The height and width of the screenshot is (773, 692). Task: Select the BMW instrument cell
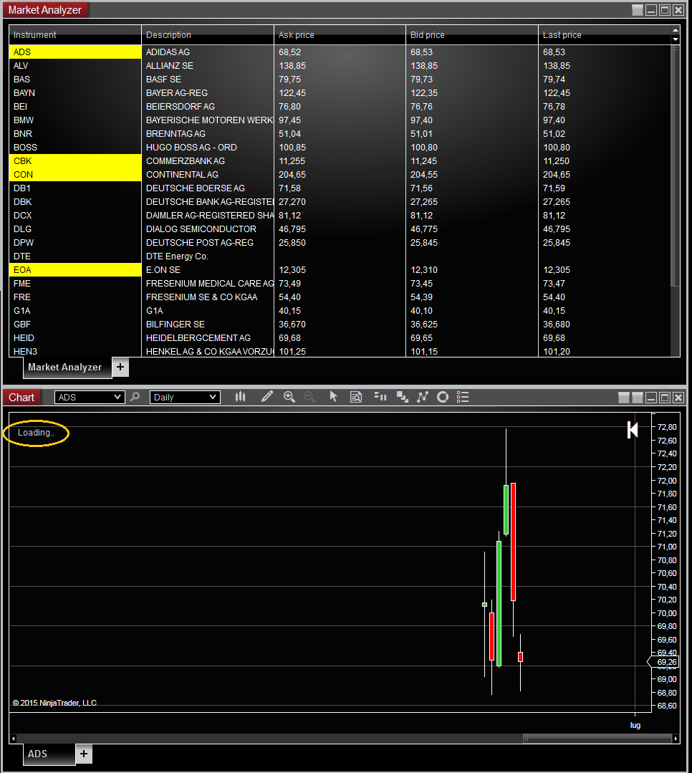(75, 120)
